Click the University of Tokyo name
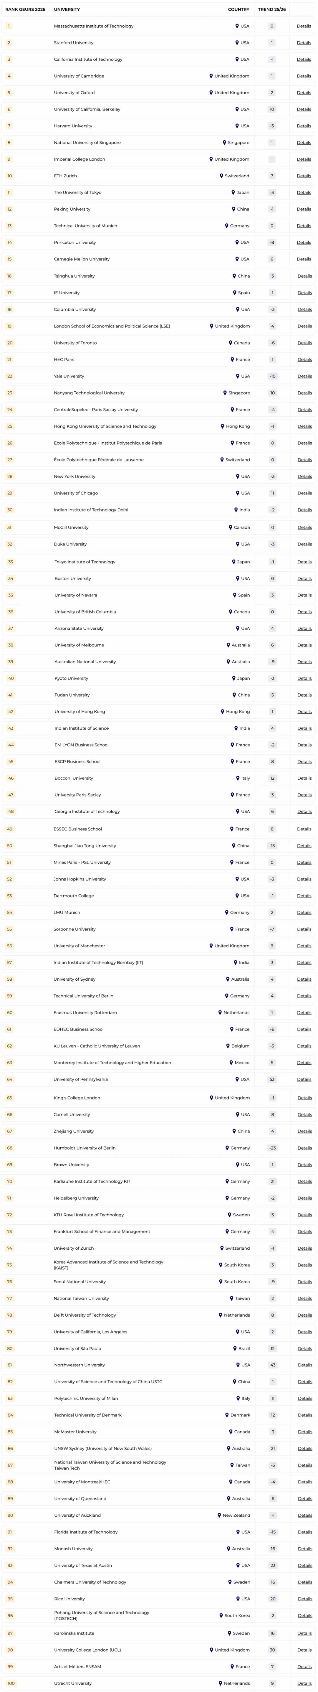 (x=77, y=192)
